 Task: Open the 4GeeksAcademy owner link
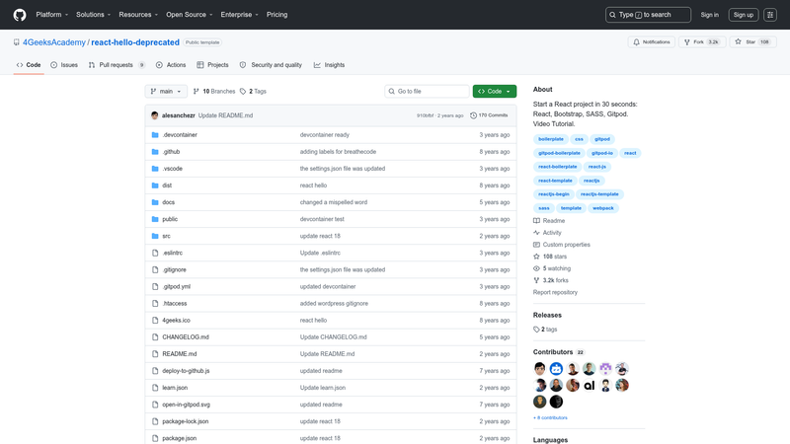pos(54,42)
